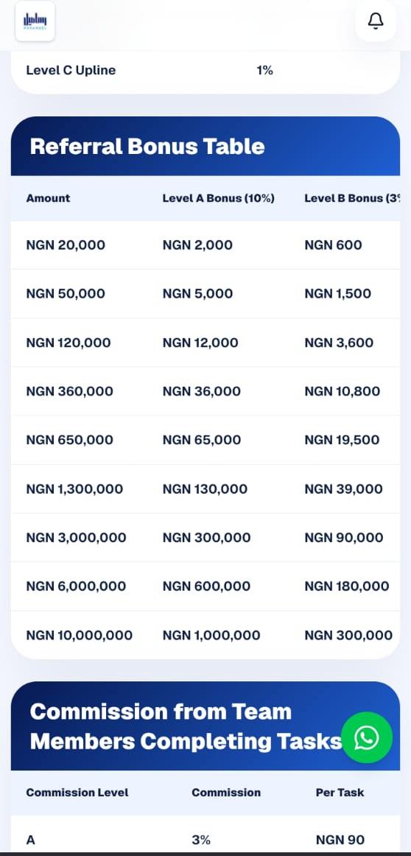Click the Amount column header
This screenshot has width=411, height=856.
48,198
